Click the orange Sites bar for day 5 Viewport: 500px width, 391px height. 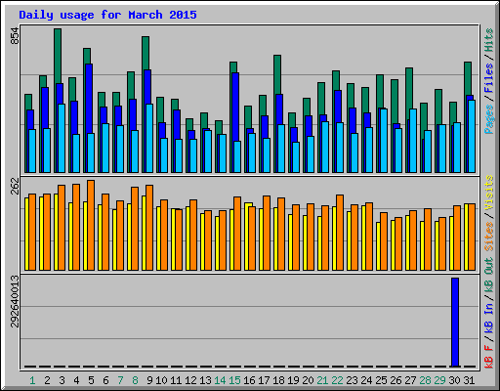click(x=91, y=225)
